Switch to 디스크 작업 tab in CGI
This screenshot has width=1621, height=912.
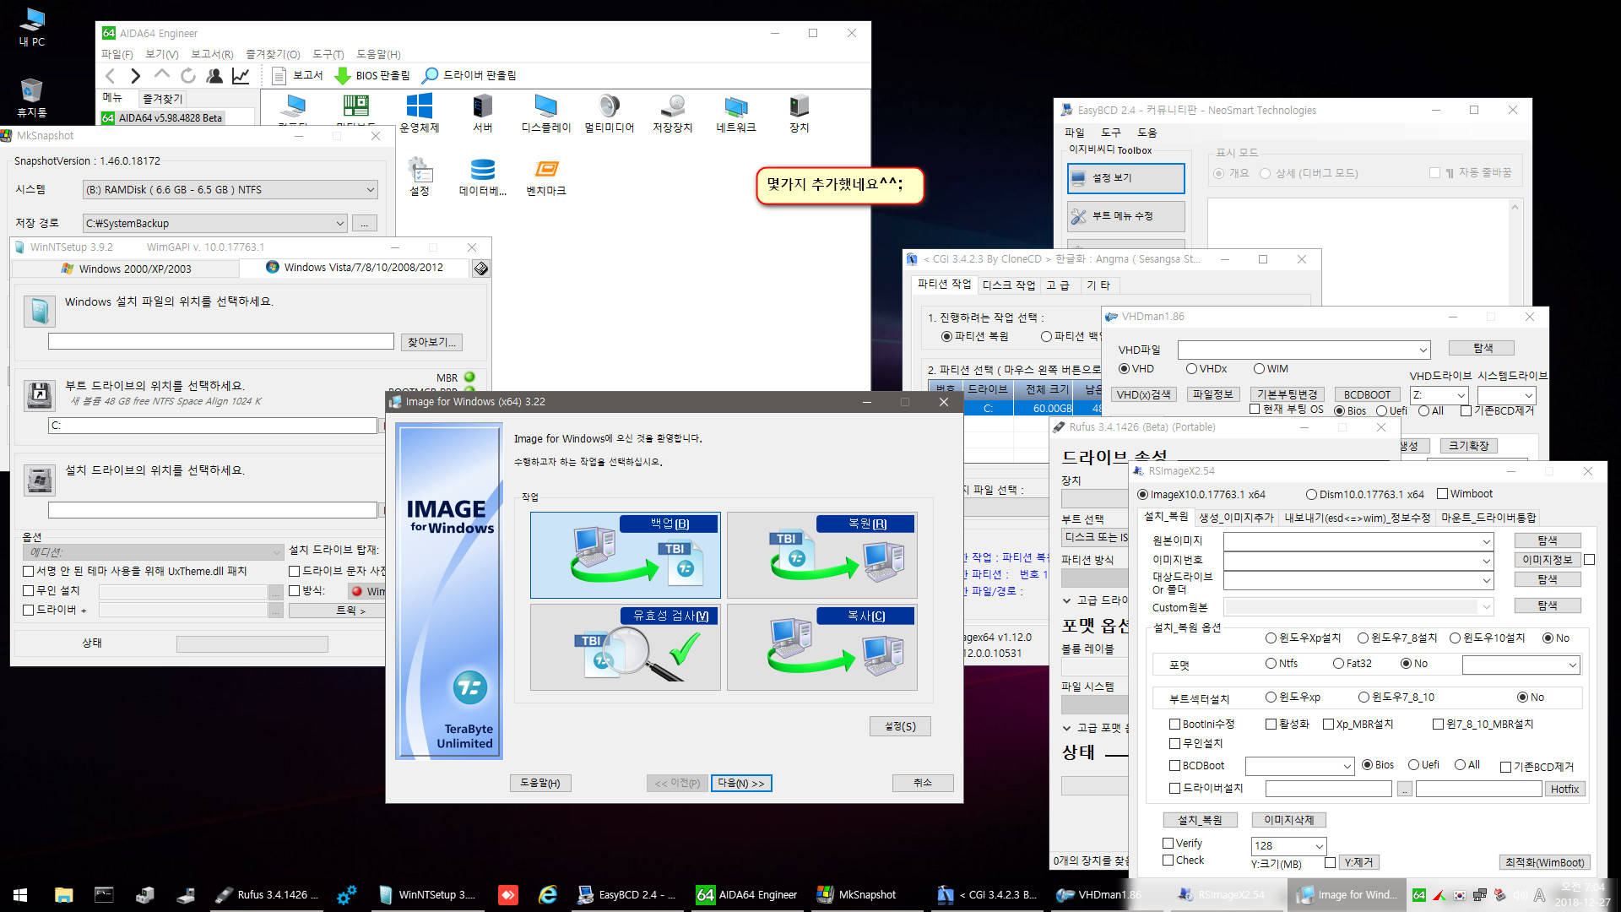click(1008, 285)
